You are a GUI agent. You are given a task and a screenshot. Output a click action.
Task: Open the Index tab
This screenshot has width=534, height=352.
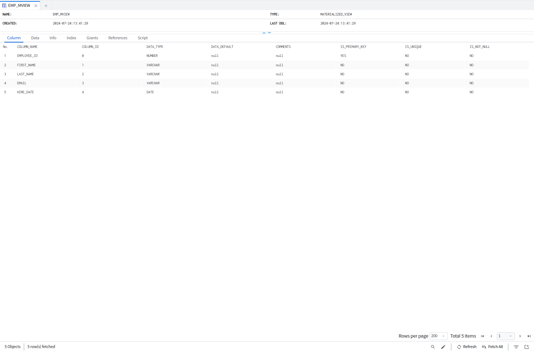(x=71, y=38)
